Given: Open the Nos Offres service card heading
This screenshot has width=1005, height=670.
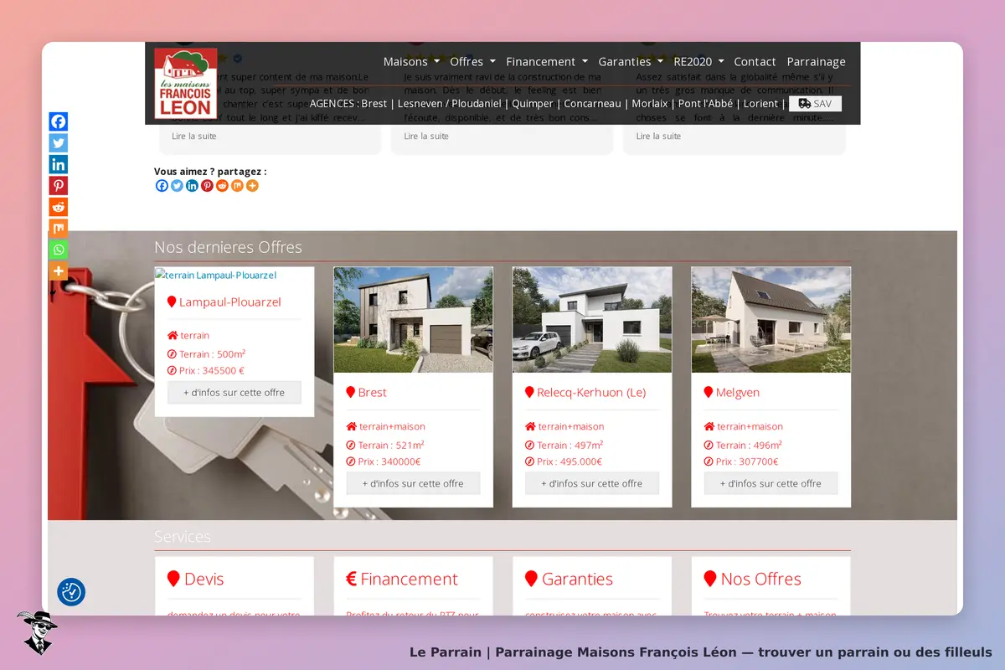Looking at the screenshot, I should (x=760, y=580).
